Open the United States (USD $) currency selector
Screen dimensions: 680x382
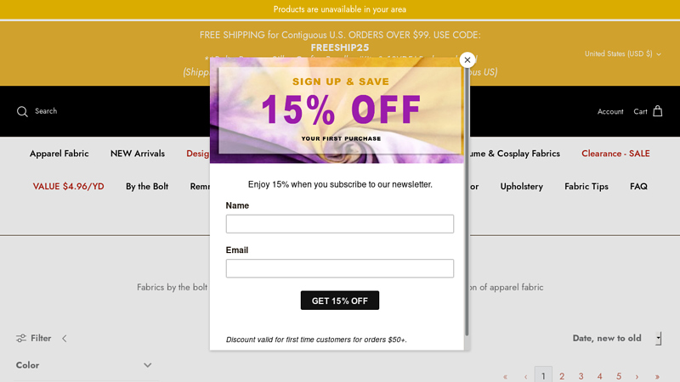[x=622, y=53]
